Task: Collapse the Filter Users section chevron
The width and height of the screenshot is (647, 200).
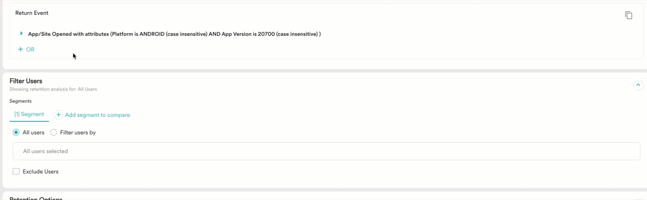Action: click(x=638, y=85)
